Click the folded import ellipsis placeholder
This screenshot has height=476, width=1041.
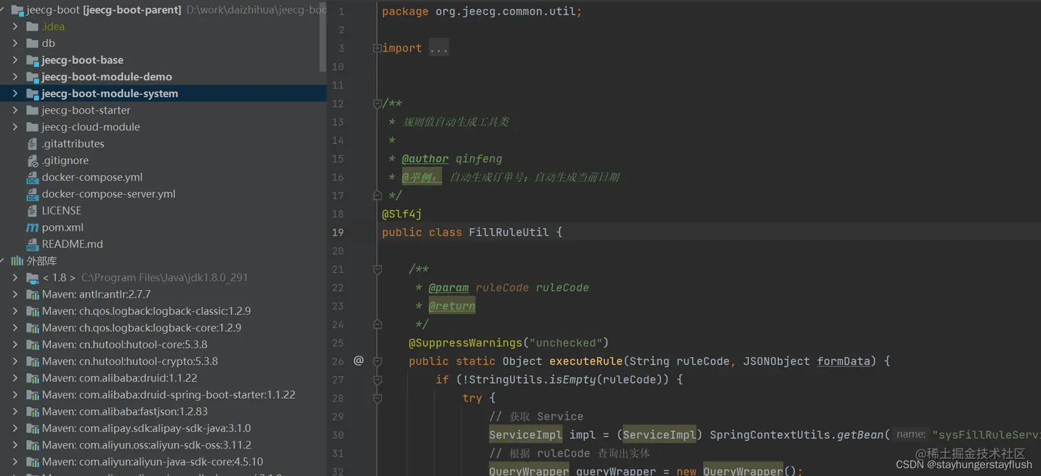coord(439,48)
